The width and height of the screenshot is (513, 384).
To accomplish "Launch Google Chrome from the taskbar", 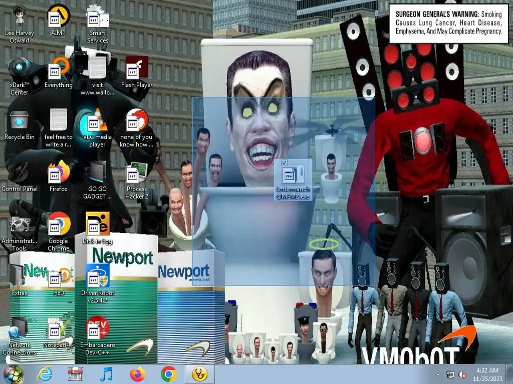I will [x=168, y=374].
